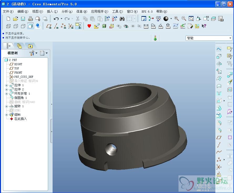Click the Revolve tool in feature toolbar
Screen dimensions: 234x193
point(219,64)
